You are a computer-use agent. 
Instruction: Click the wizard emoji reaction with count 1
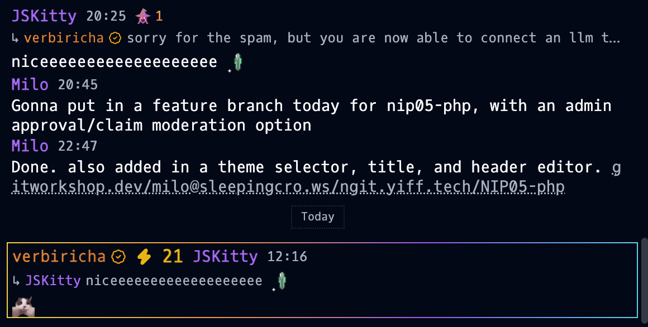point(149,17)
